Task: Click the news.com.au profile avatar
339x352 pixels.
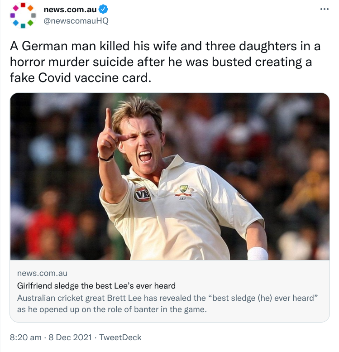Action: (23, 15)
